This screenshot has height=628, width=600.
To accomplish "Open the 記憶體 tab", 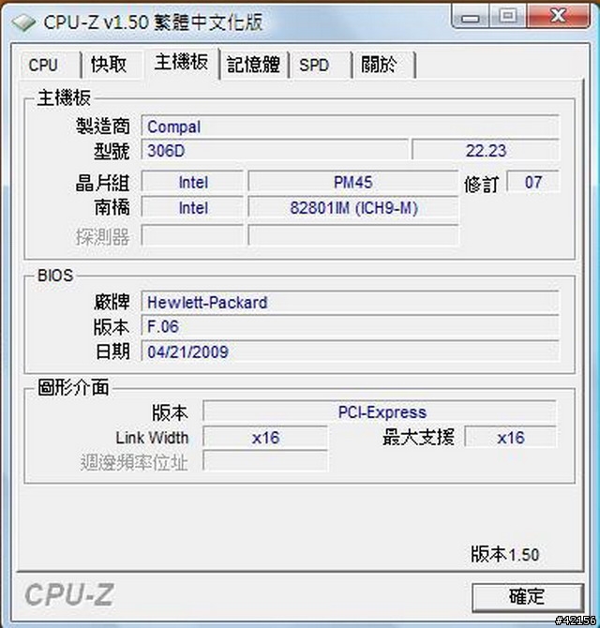I will pos(254,65).
